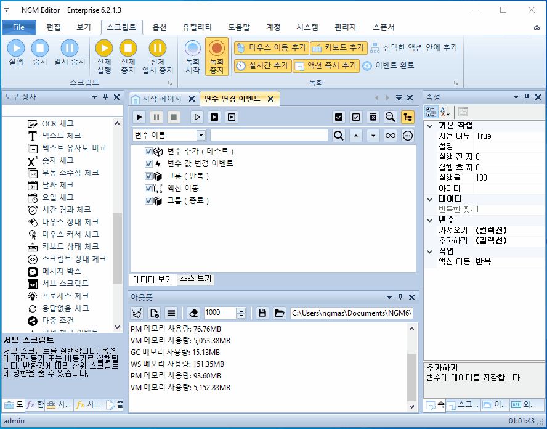
Task: Click 선택한 액션 안에 추가 button
Action: (414, 48)
